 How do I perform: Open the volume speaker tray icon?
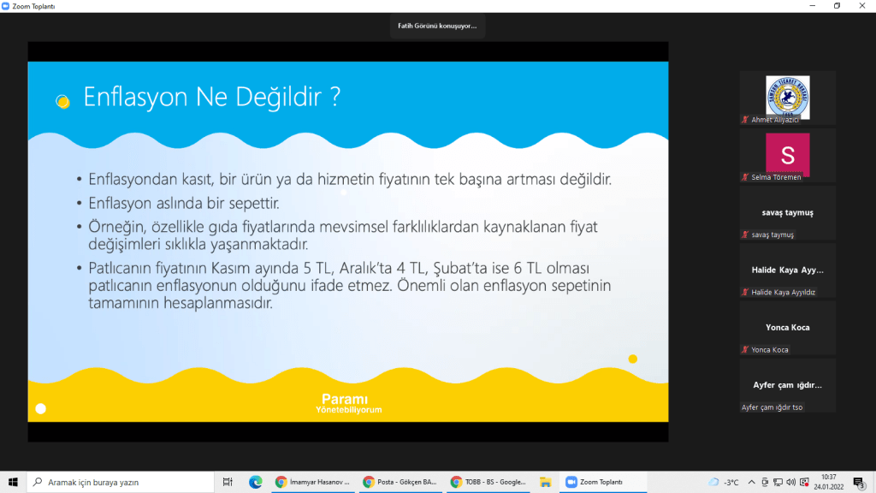click(x=790, y=482)
